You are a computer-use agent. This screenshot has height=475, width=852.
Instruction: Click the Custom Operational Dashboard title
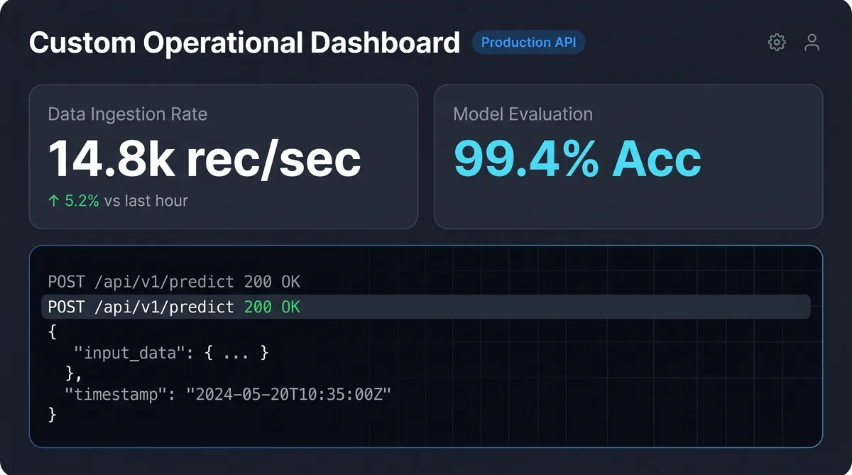(x=245, y=43)
